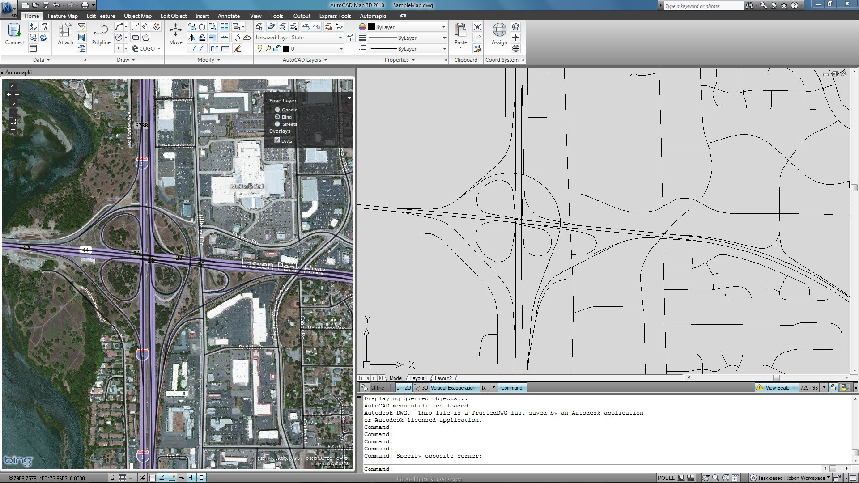The image size is (859, 483).
Task: Open the current layer 0 dropdown
Action: pyautogui.click(x=340, y=48)
